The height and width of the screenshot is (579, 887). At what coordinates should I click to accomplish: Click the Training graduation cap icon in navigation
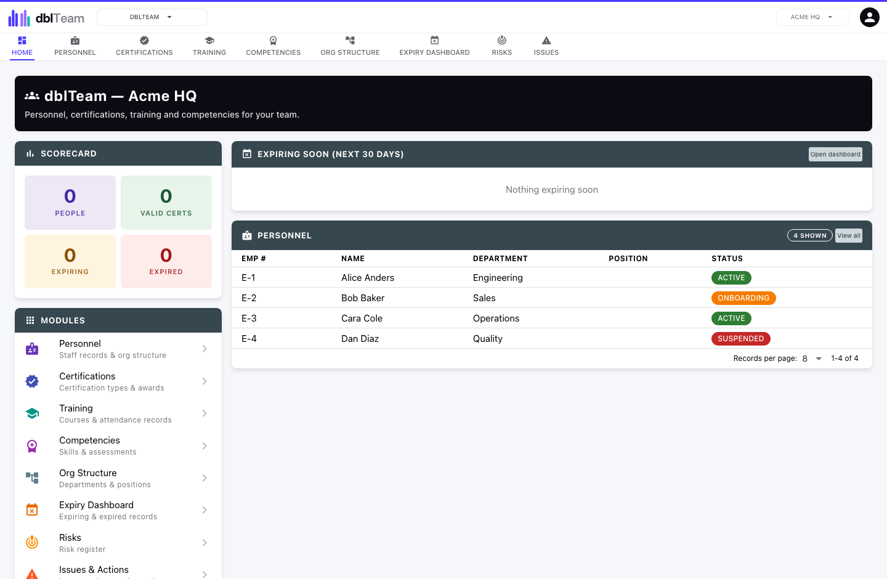(209, 41)
